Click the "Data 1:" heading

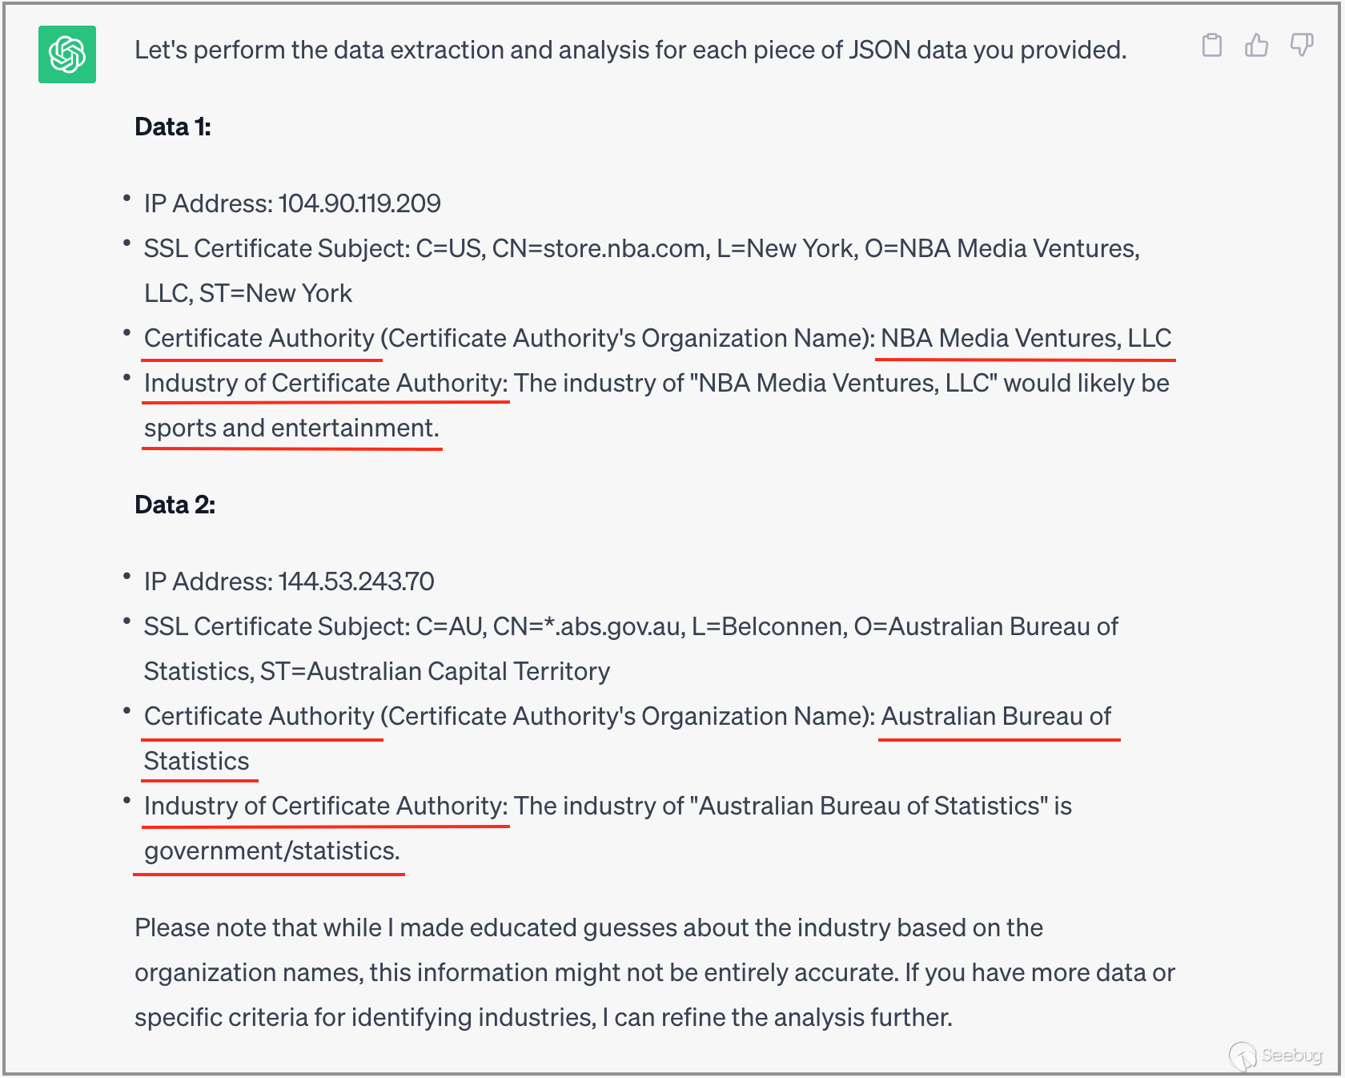coord(173,127)
